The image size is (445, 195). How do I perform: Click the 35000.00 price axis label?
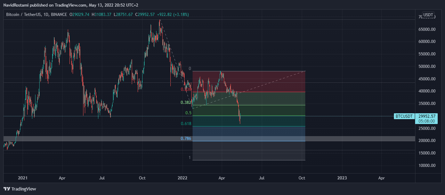point(427,104)
